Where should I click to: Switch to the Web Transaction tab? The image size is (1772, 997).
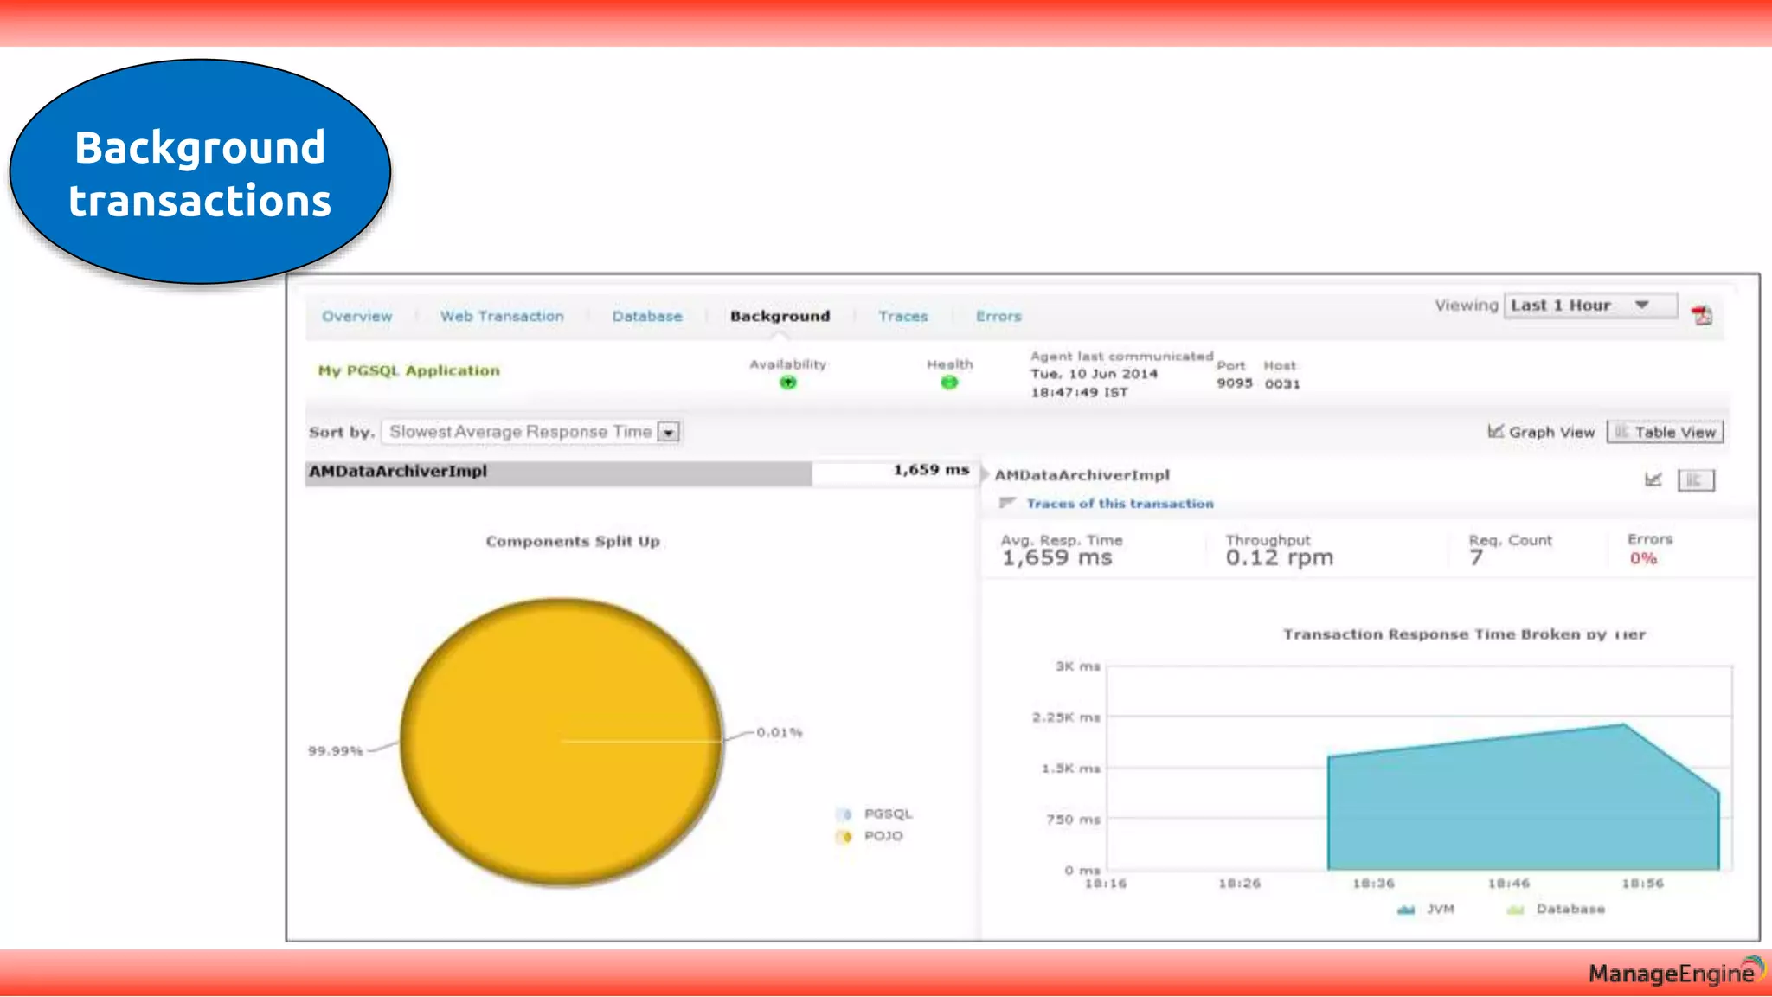pos(502,317)
